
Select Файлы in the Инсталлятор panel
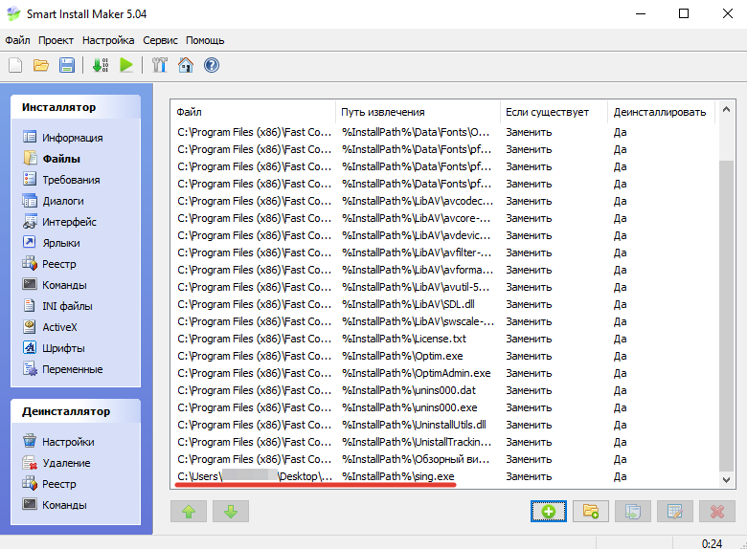[52, 159]
